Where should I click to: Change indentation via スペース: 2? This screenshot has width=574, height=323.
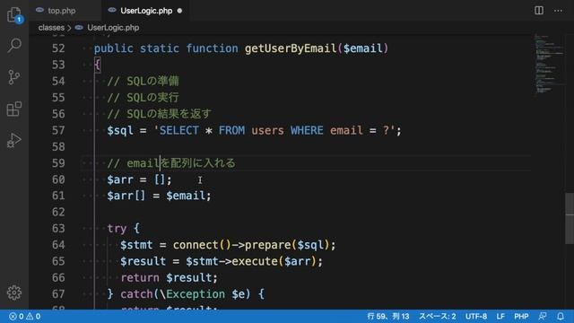437,316
